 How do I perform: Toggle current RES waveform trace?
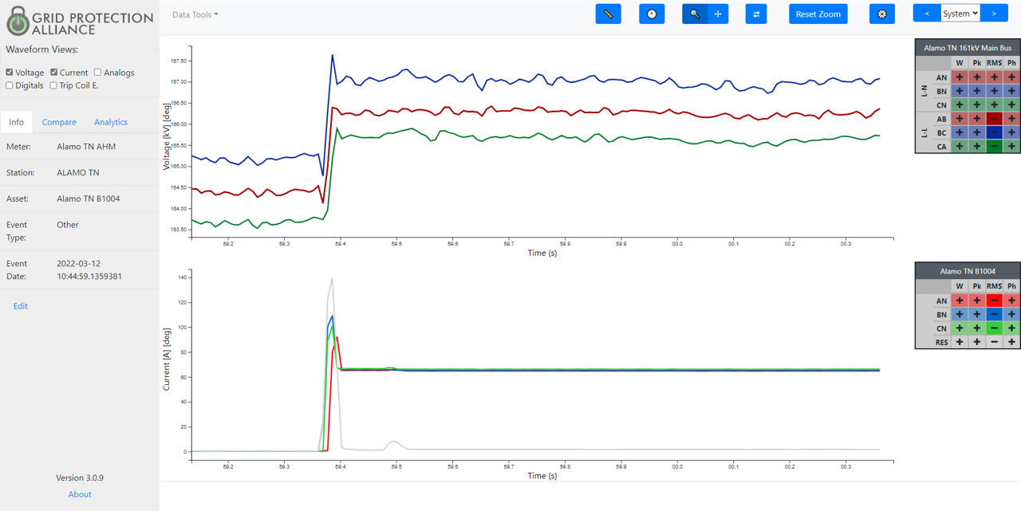click(x=960, y=342)
